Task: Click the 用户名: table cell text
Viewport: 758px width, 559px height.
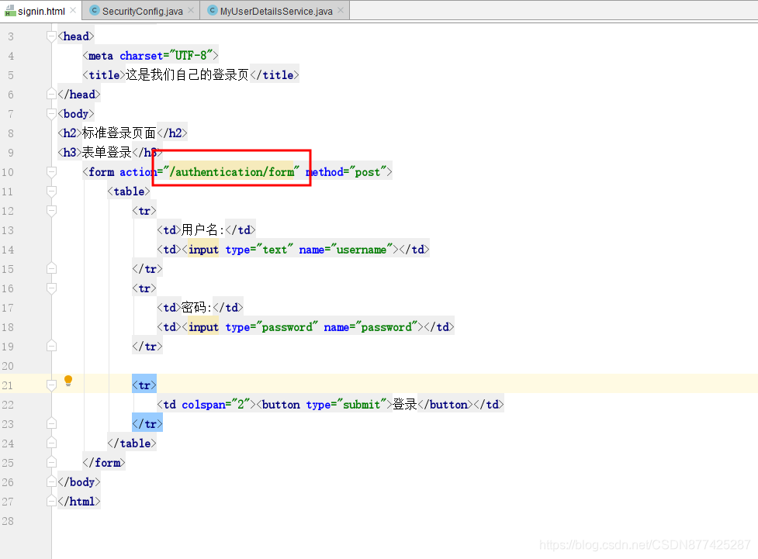Action: click(x=203, y=230)
